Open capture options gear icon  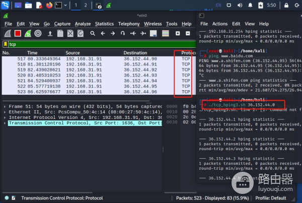[x=38, y=33]
